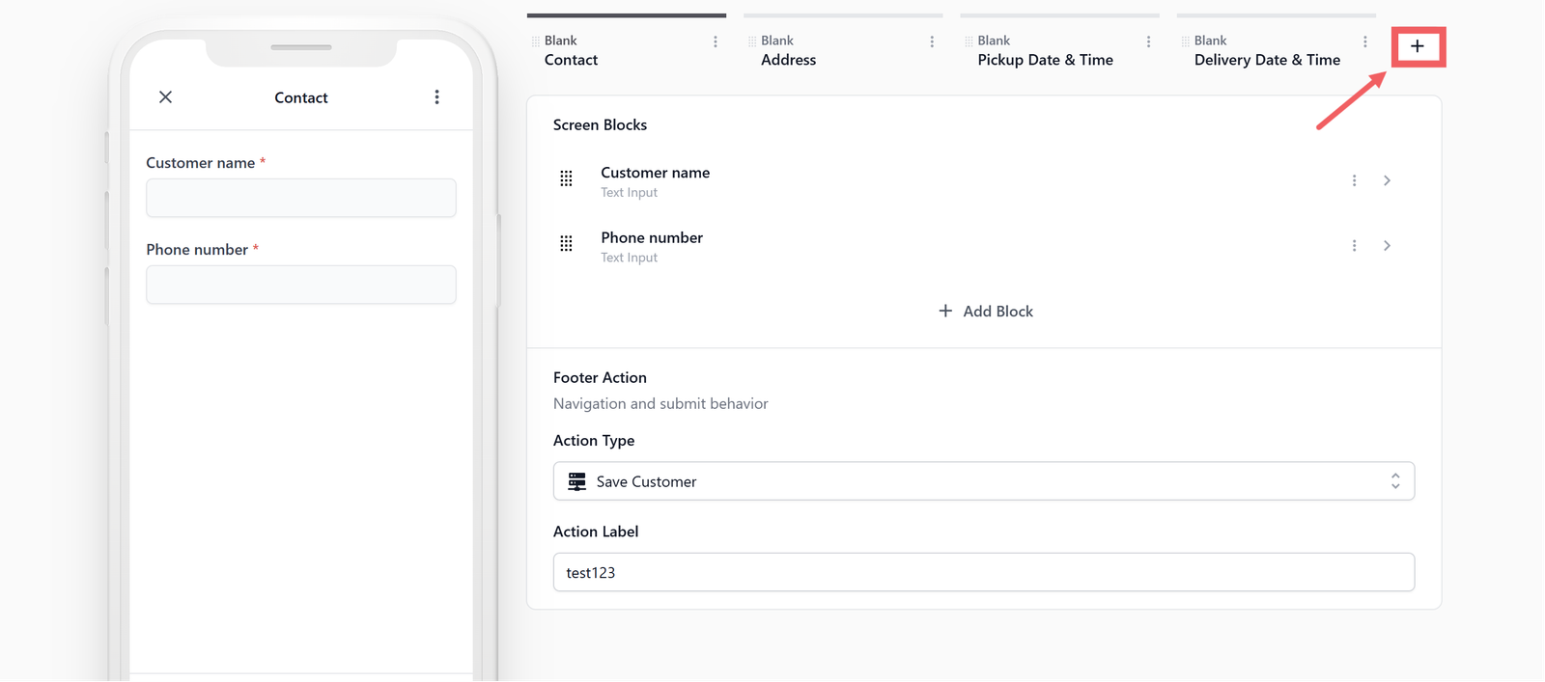This screenshot has height=682, width=1545.
Task: Click the Customer name input in preview
Action: click(x=301, y=198)
